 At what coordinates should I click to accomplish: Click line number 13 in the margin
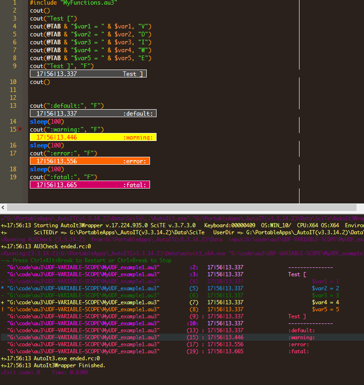click(x=13, y=105)
